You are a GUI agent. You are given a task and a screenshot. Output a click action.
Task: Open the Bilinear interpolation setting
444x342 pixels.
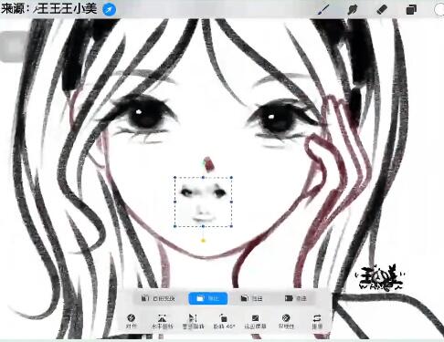tap(286, 321)
